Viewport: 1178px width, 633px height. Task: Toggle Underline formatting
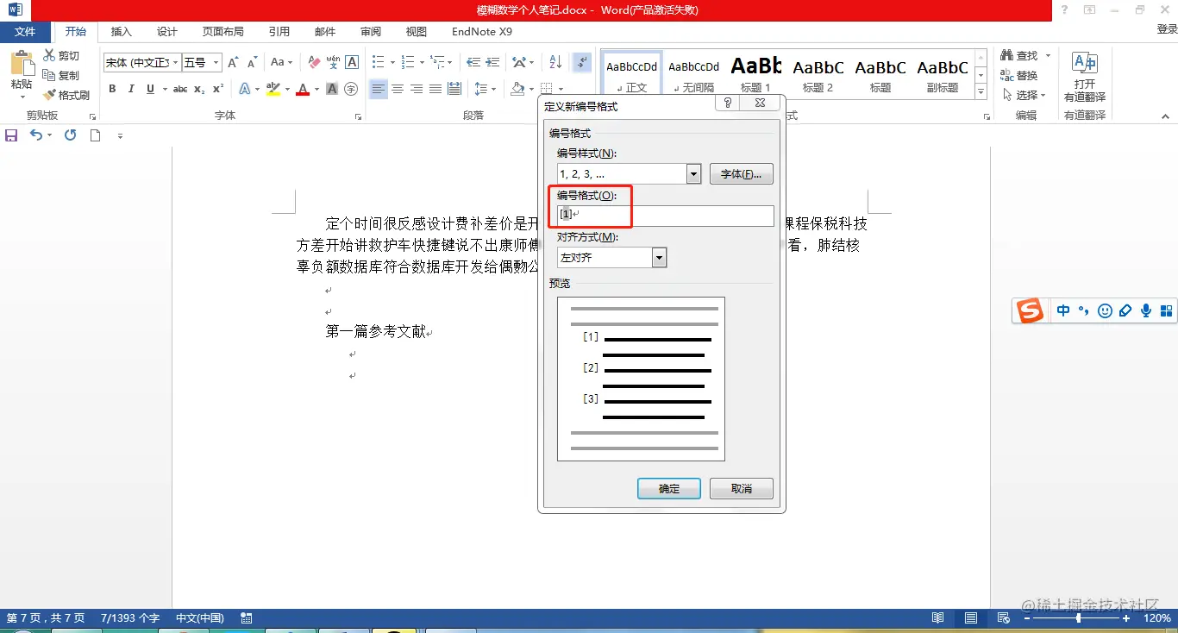pyautogui.click(x=151, y=89)
